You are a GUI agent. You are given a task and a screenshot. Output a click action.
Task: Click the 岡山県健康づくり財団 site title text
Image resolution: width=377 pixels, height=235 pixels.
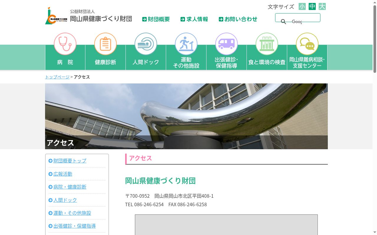click(101, 19)
